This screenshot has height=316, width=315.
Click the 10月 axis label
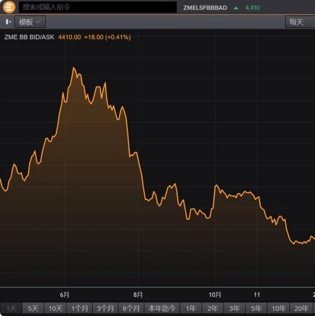[215, 295]
